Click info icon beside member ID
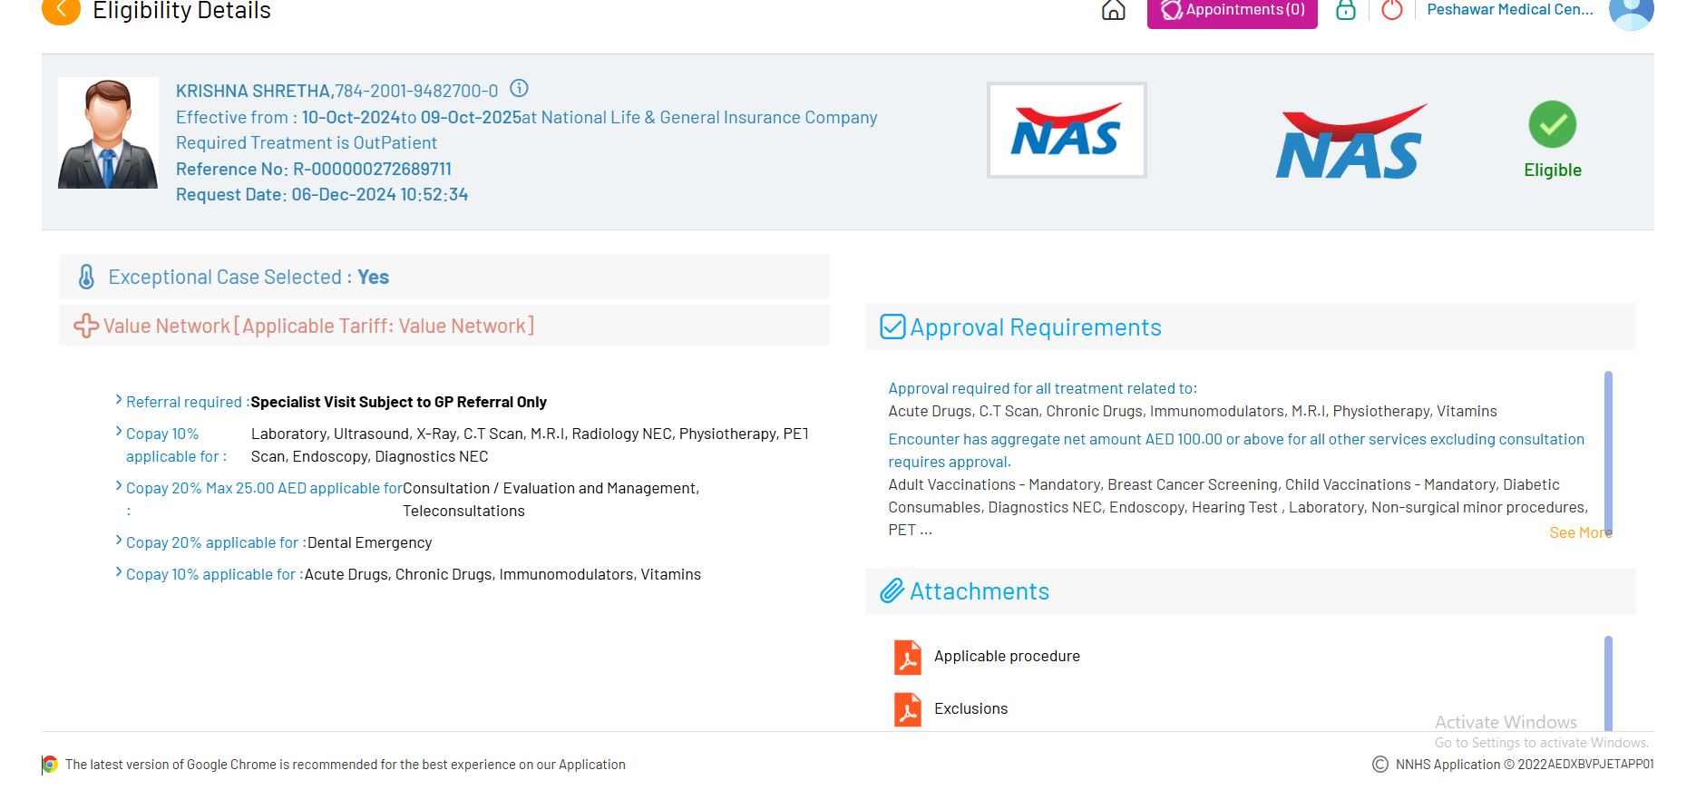This screenshot has height=790, width=1706. 519,89
